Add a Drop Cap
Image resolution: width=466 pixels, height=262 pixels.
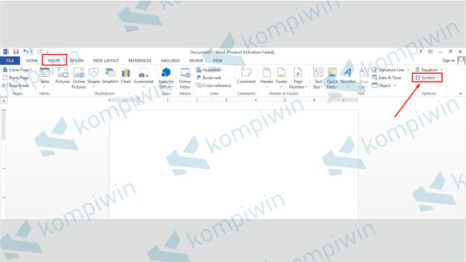[364, 78]
